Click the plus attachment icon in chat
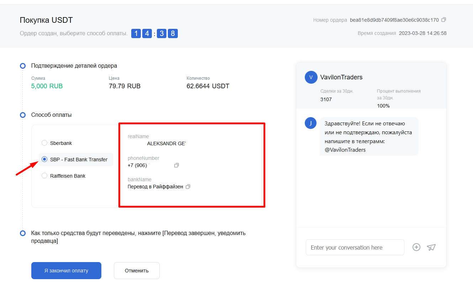The width and height of the screenshot is (473, 282). [x=416, y=247]
